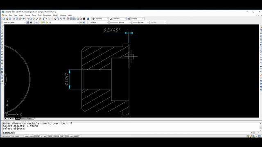Click the command window vertical scrollbar
This screenshot has width=262, height=147.
260,126
